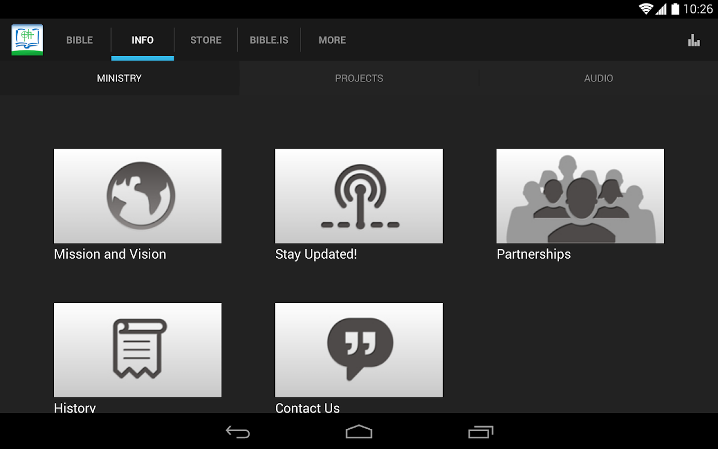Tap the Bible app logo icon

(x=27, y=40)
